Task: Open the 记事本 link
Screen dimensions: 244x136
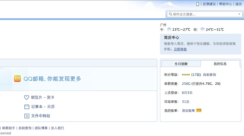Action: click(37, 107)
